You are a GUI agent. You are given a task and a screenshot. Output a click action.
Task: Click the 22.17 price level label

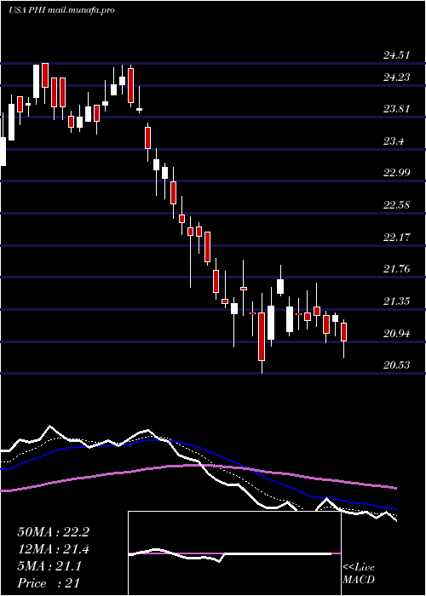(x=396, y=238)
